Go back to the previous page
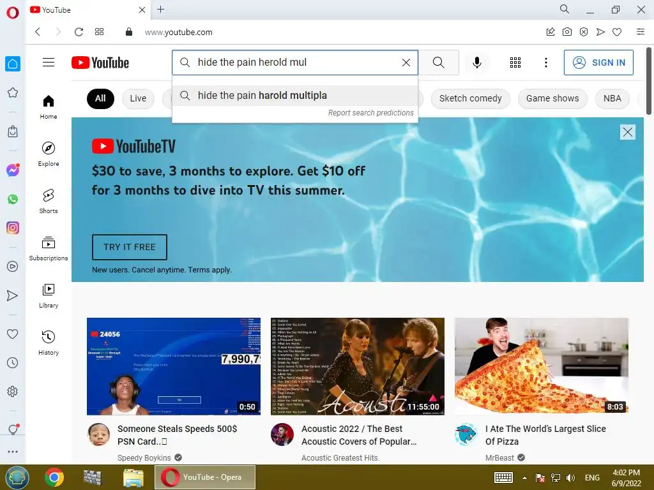Screen dimensions: 654x490 [x=38, y=32]
